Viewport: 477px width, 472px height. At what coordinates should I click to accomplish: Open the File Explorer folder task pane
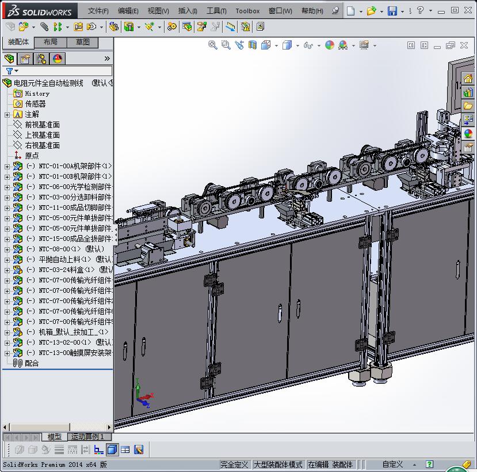point(468,106)
